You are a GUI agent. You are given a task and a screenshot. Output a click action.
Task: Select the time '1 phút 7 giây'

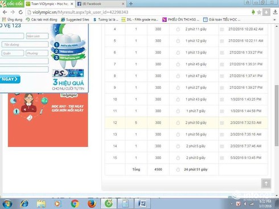(x=196, y=111)
